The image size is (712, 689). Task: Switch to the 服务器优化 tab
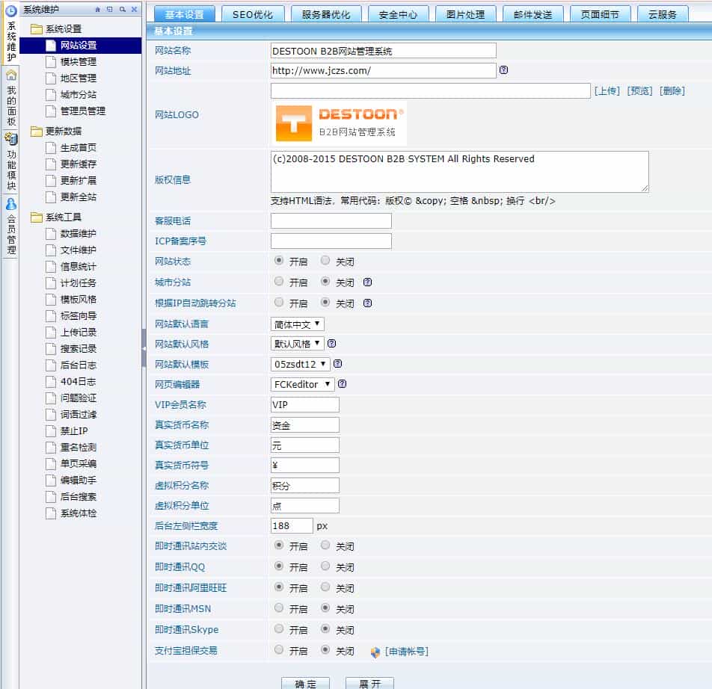tap(326, 14)
